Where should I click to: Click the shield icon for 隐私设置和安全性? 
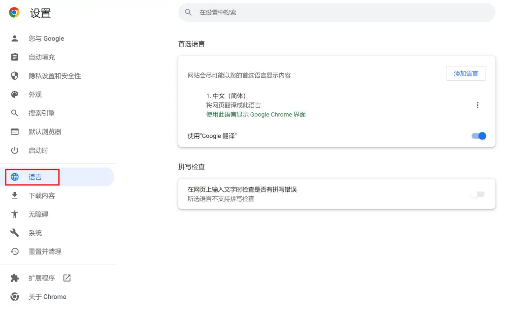pyautogui.click(x=15, y=76)
